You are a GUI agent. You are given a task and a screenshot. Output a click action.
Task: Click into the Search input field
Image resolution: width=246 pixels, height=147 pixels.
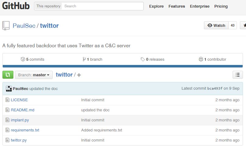[x=103, y=6]
